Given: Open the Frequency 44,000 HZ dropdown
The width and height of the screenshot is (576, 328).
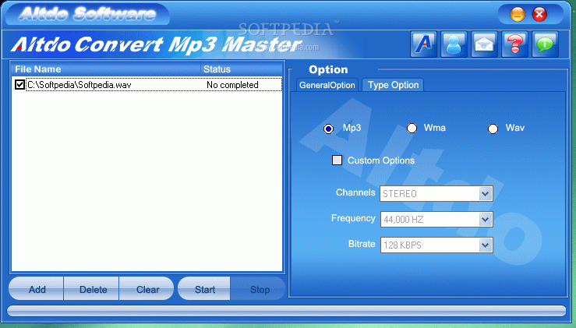Looking at the screenshot, I should pos(436,219).
